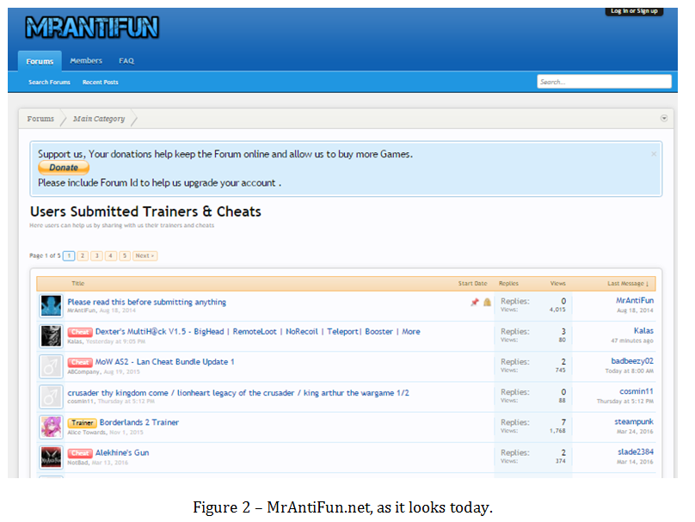Click view count 4,015 on the first thread

coord(557,310)
